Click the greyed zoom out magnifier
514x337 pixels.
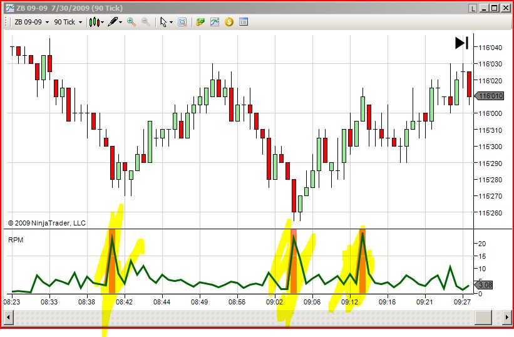point(145,22)
